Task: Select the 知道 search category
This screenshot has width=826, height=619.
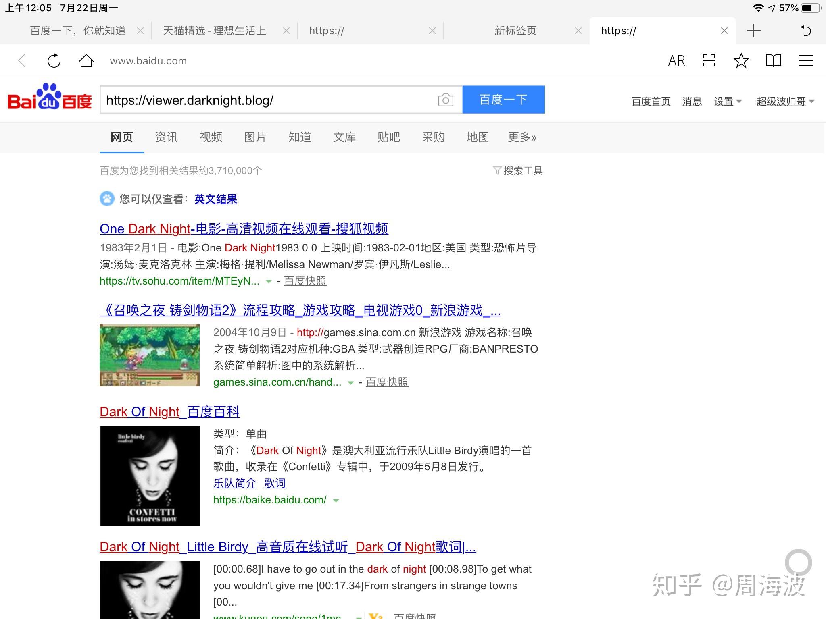Action: [x=300, y=137]
